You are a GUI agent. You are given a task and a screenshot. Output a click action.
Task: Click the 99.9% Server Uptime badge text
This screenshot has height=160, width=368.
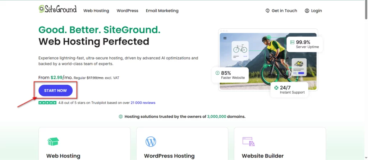click(308, 44)
